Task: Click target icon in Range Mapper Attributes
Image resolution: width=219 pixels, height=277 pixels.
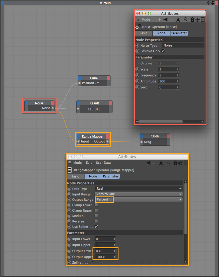Action: [x=180, y=163]
